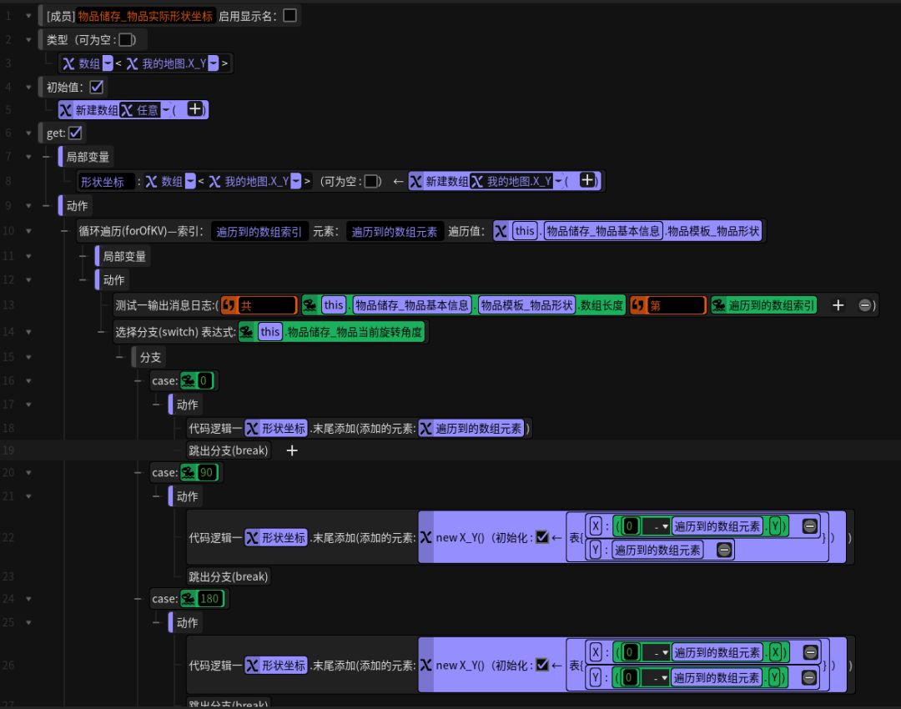Click green number icon in case 0

point(188,380)
